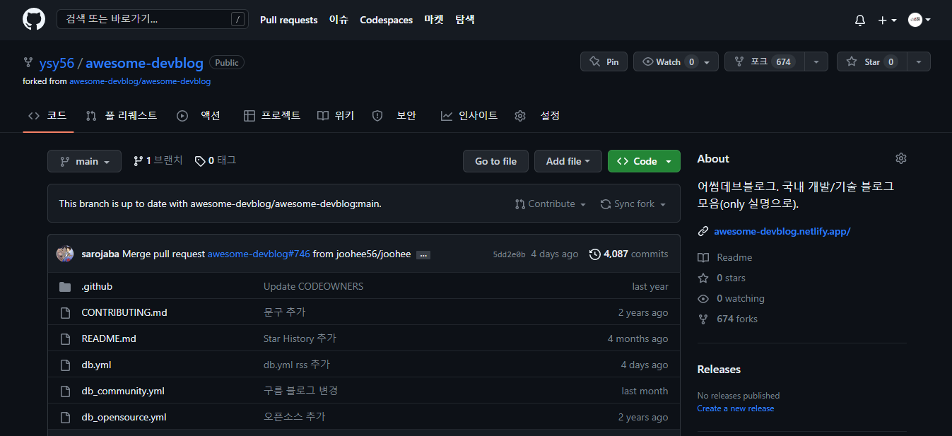Viewport: 952px width, 436px height.
Task: Open the '구름 블로그 변경' commit message
Action: [x=300, y=391]
